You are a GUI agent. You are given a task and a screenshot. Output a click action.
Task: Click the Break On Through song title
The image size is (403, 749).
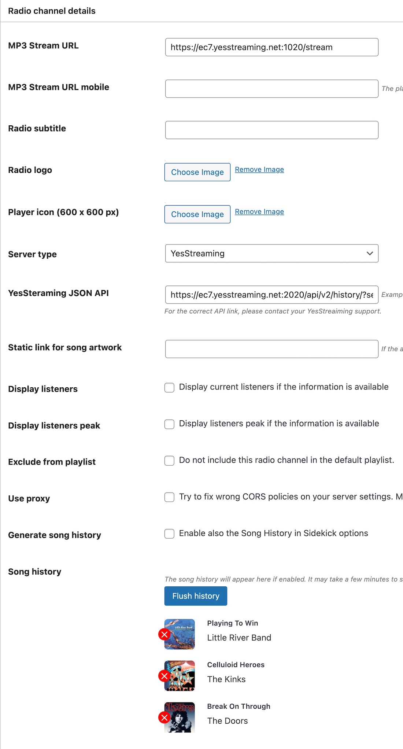tap(239, 706)
